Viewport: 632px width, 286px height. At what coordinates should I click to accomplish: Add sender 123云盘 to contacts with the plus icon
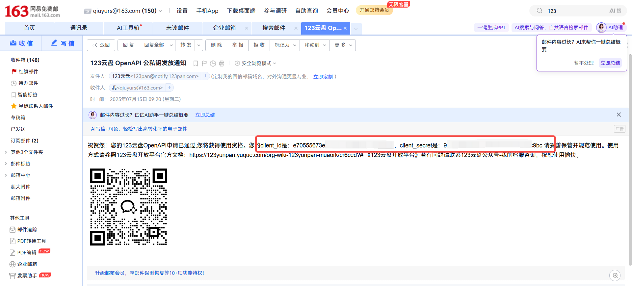click(x=205, y=76)
